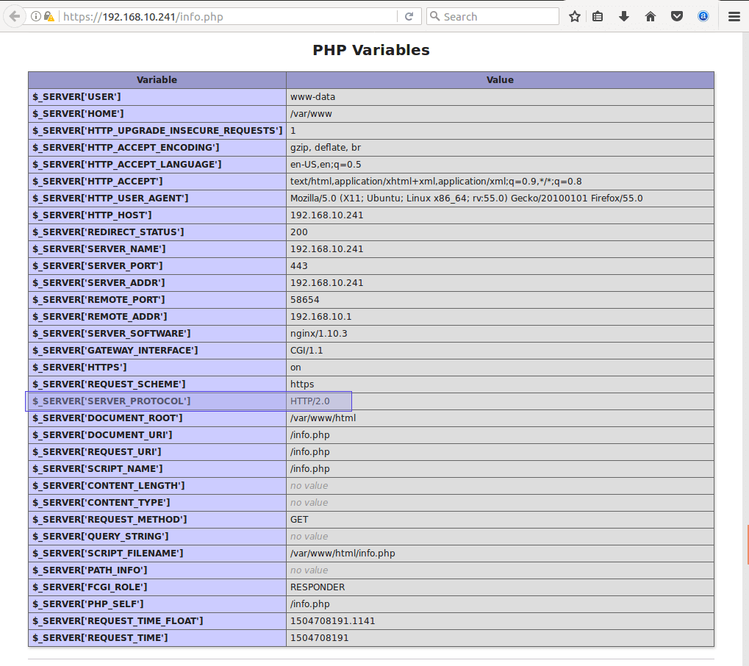Open the Firefox hamburger menu
The width and height of the screenshot is (749, 666).
[x=734, y=17]
